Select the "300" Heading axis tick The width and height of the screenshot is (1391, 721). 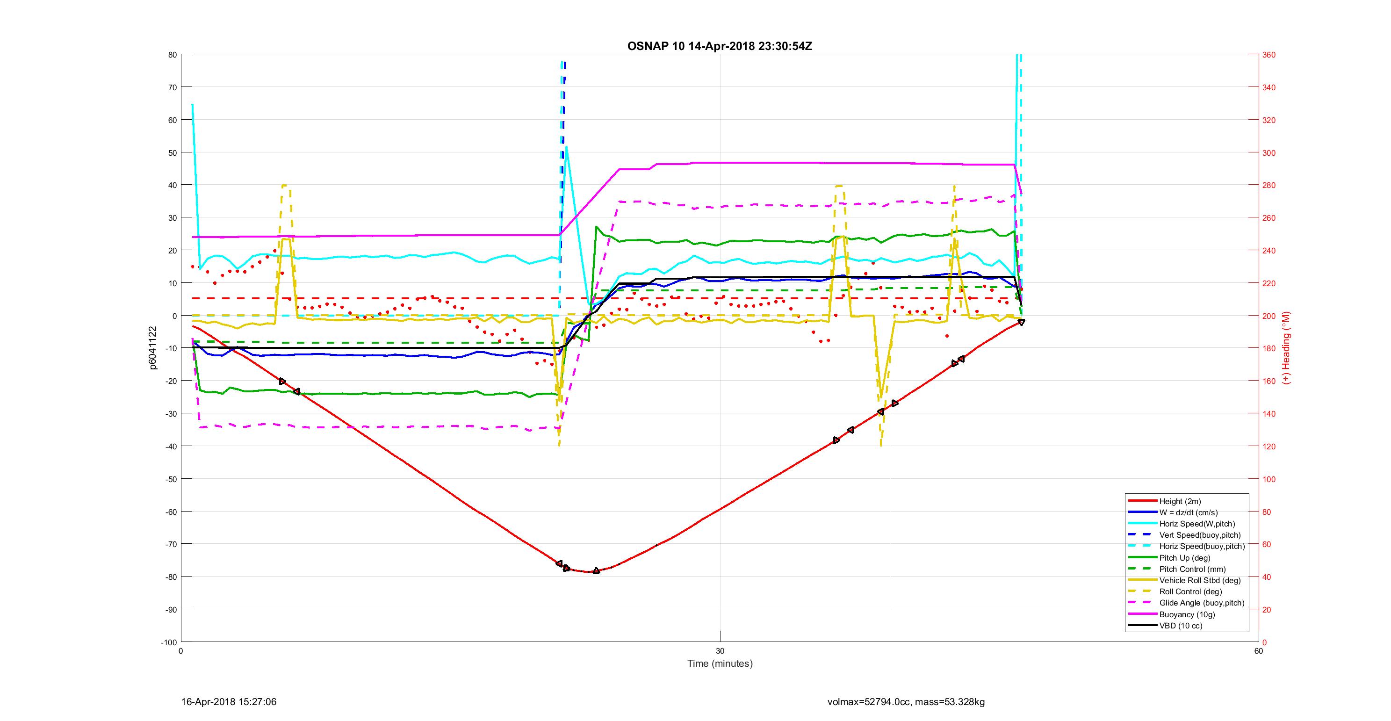1269,153
